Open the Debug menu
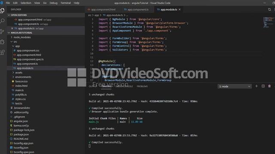275x154 pixels. coord(53,3)
